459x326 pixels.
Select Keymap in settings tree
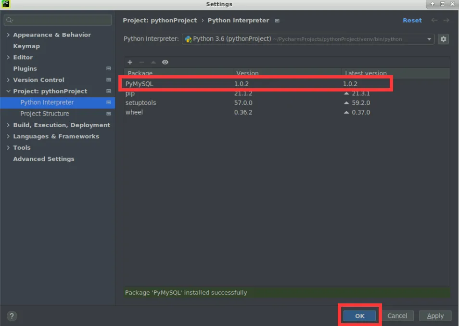click(x=26, y=46)
